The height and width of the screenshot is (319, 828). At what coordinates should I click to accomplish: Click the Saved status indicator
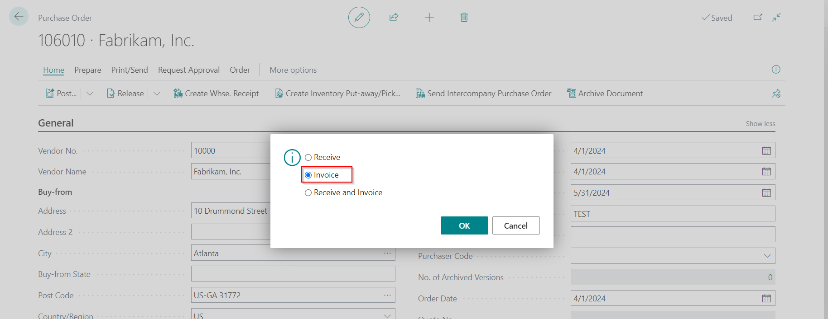click(x=717, y=18)
